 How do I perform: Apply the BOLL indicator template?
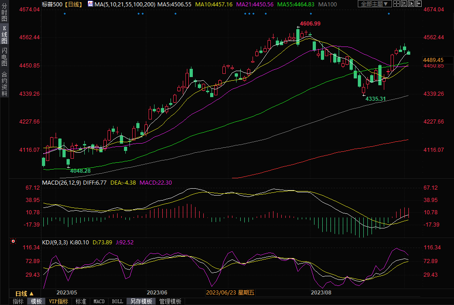tap(117, 301)
